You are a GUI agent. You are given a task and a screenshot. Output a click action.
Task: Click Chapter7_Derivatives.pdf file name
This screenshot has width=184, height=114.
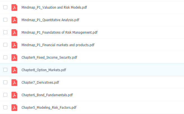click(x=40, y=83)
